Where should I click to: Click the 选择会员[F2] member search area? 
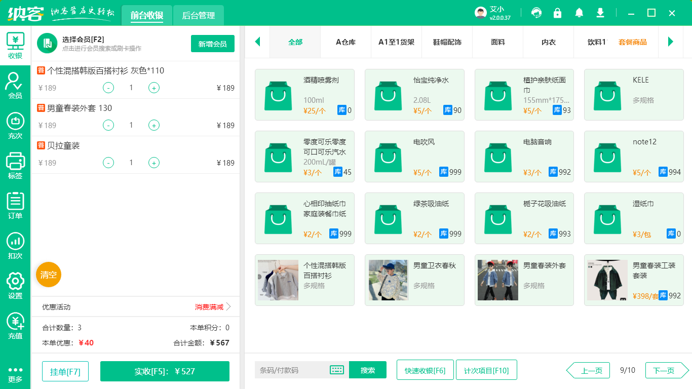point(101,44)
